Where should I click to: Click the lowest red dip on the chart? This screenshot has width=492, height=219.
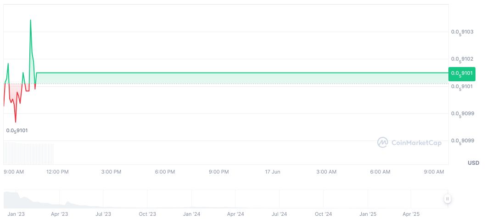[x=16, y=122]
